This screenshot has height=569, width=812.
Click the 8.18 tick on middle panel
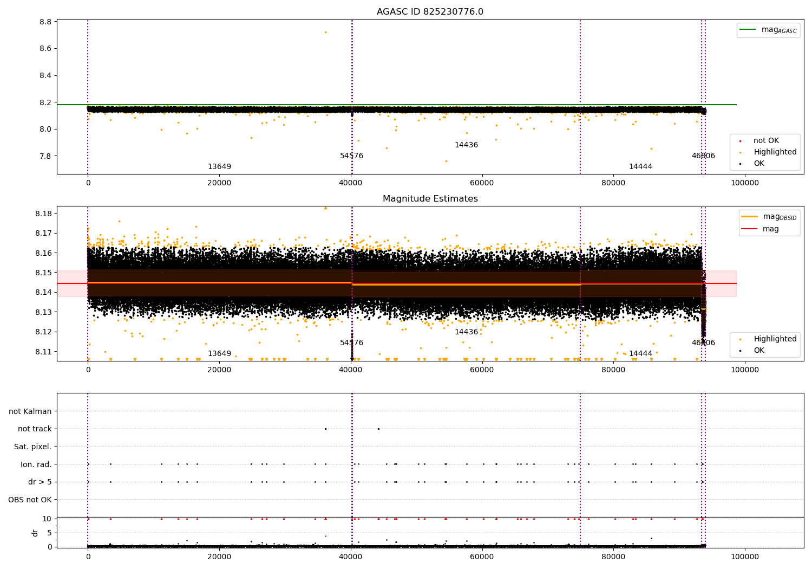[x=44, y=214]
